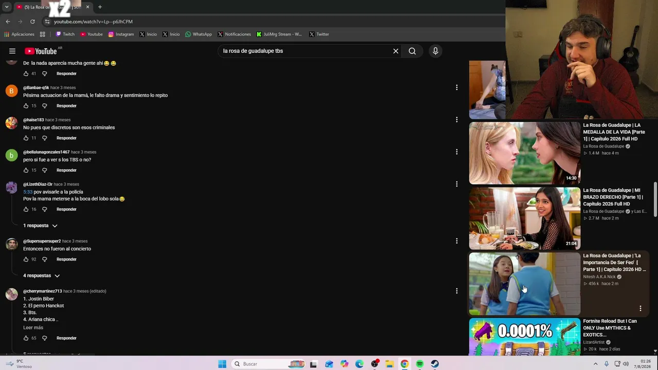Screen dimensions: 658x370
Task: Reply to @Supersupersuper2's comment with Responder
Action: [66, 260]
